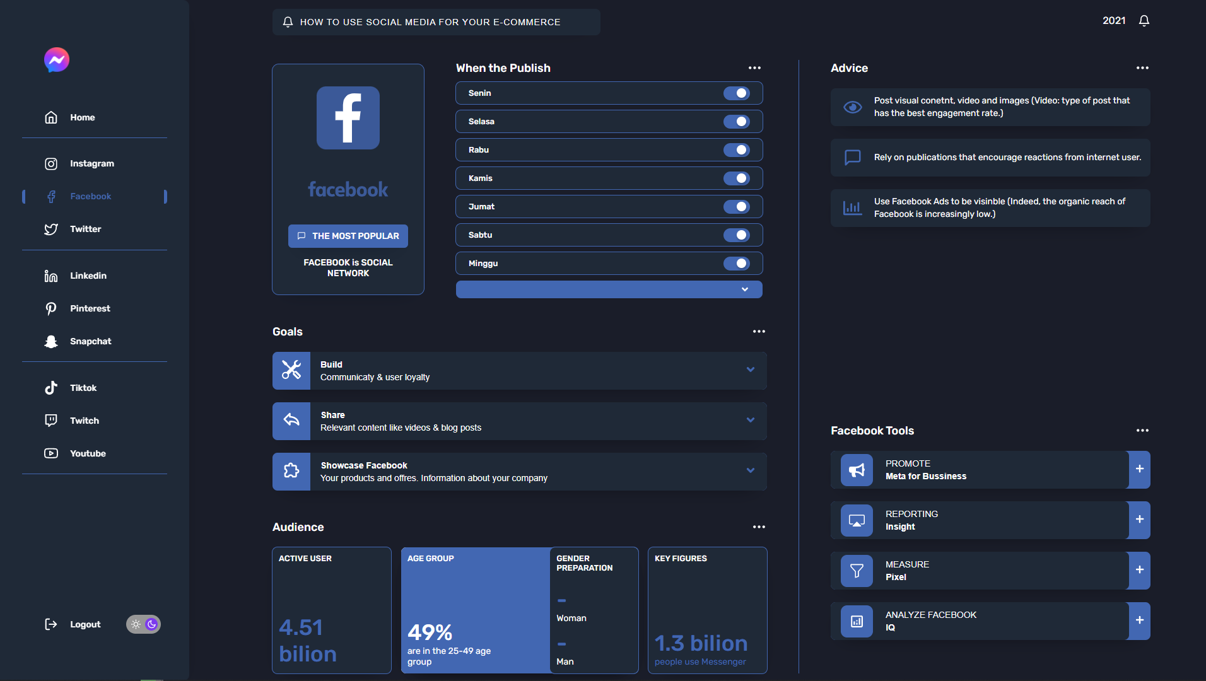Open the Audience three-dot menu
The height and width of the screenshot is (681, 1206).
point(759,527)
